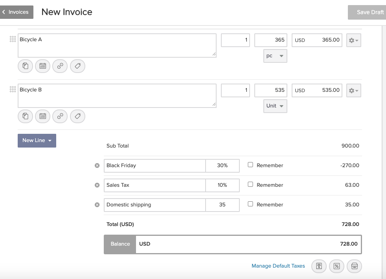This screenshot has width=386, height=279.
Task: Click the copy icon under Bicycle A
Action: point(26,66)
